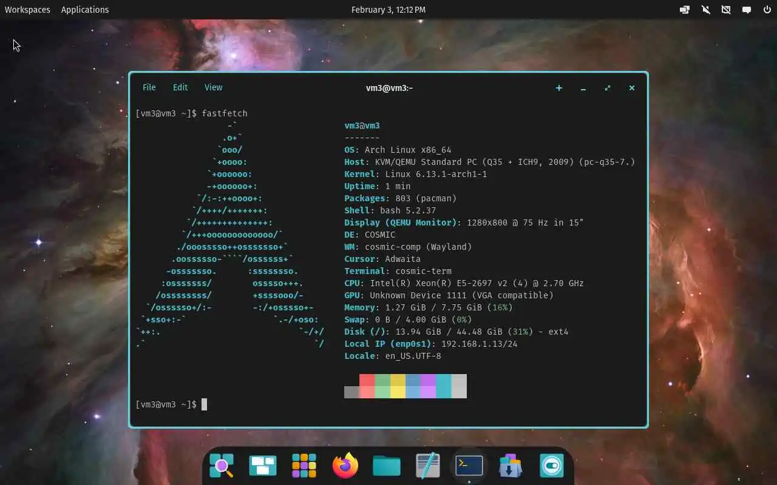Viewport: 777px width, 485px height.
Task: Open the power menu in top panel
Action: [x=767, y=10]
